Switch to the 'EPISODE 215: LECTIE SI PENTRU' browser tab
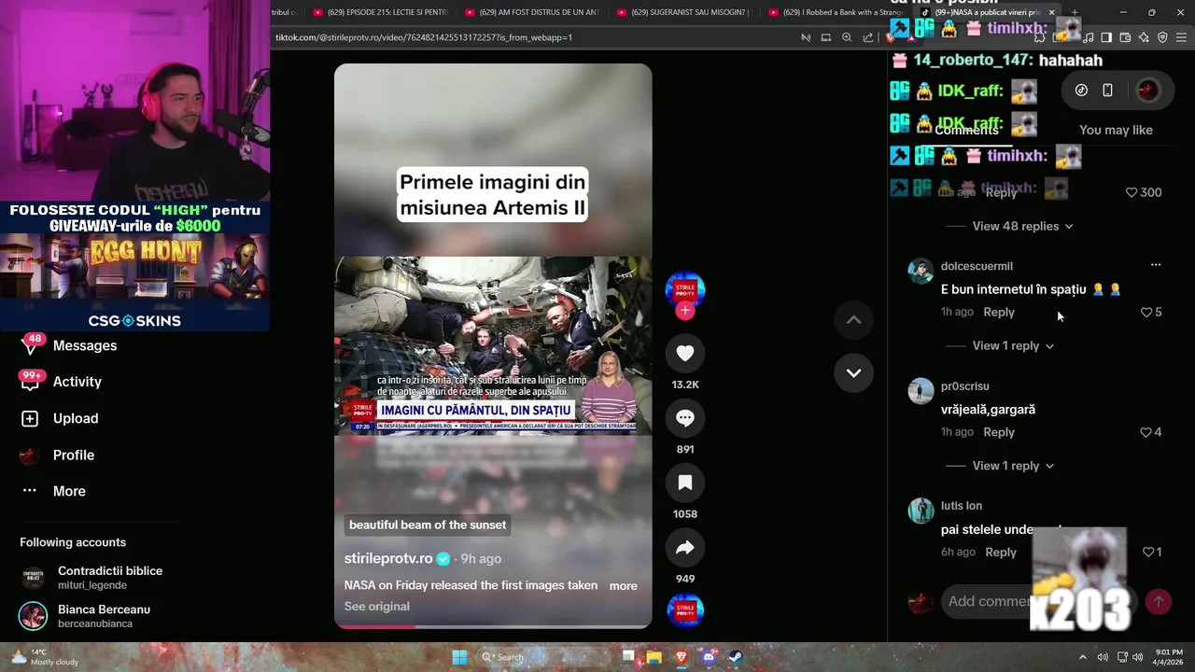 [380, 12]
